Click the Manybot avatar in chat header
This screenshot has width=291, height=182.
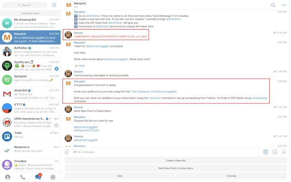pyautogui.click(x=69, y=5)
